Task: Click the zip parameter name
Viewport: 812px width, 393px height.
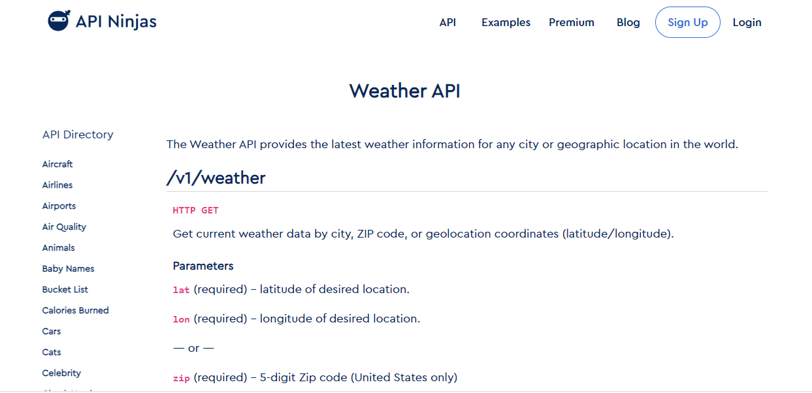Action: (x=181, y=377)
